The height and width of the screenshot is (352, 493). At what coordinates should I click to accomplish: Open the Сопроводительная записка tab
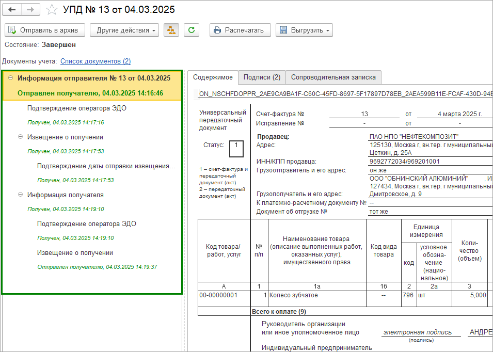(x=333, y=77)
